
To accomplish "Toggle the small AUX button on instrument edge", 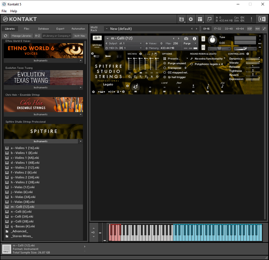I will (260, 44).
